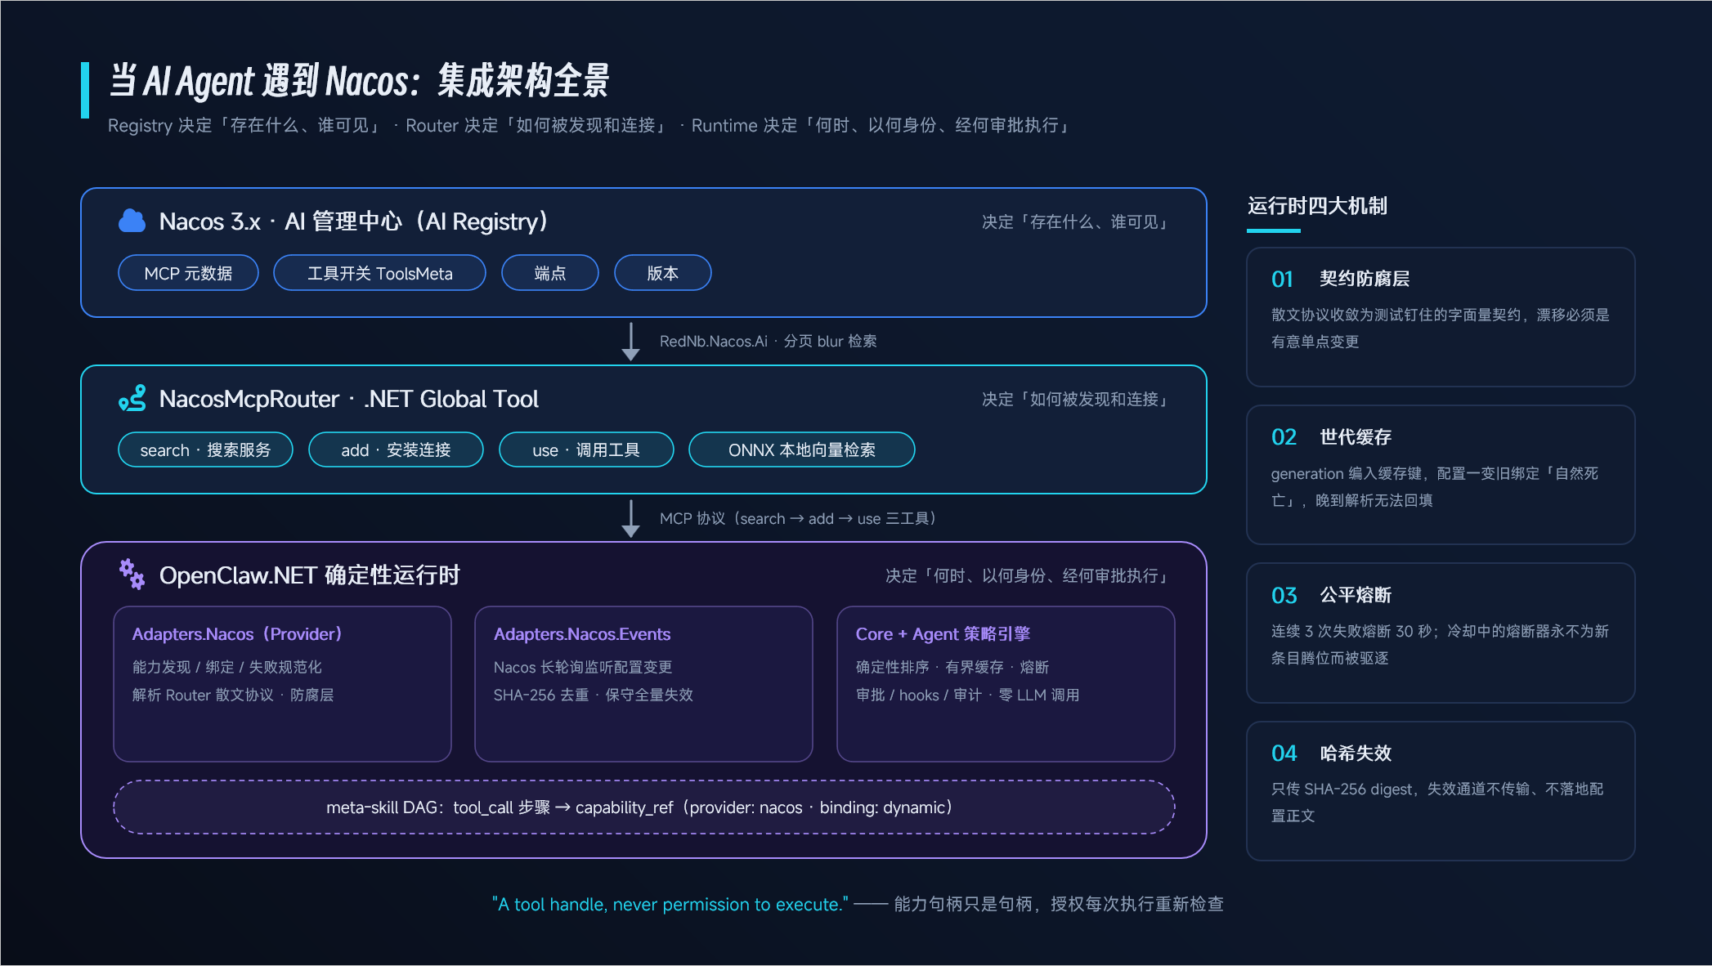Click the 能力句柄只是句柄 footer text

click(1059, 904)
